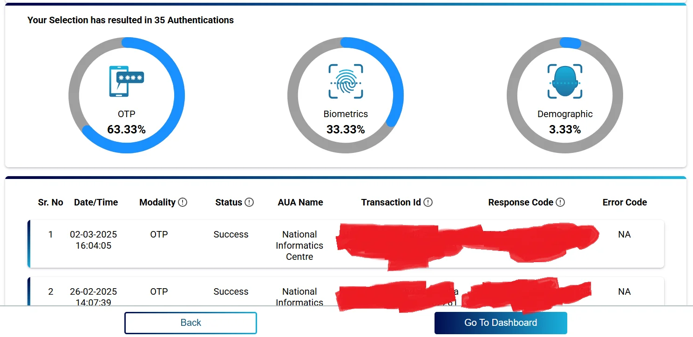The image size is (693, 337).
Task: Click the Demographic face scan icon
Action: (x=565, y=81)
